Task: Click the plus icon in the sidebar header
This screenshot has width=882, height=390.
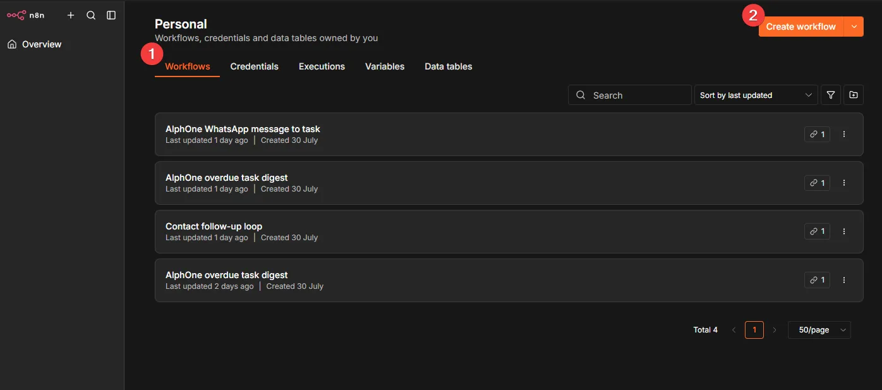Action: (71, 15)
